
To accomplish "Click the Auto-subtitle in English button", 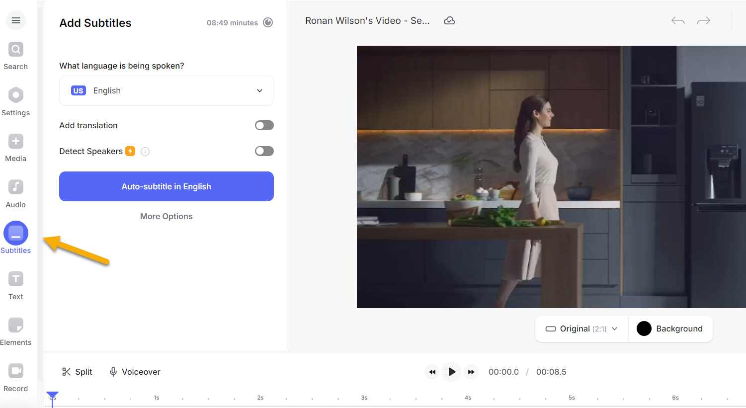I will pos(166,186).
